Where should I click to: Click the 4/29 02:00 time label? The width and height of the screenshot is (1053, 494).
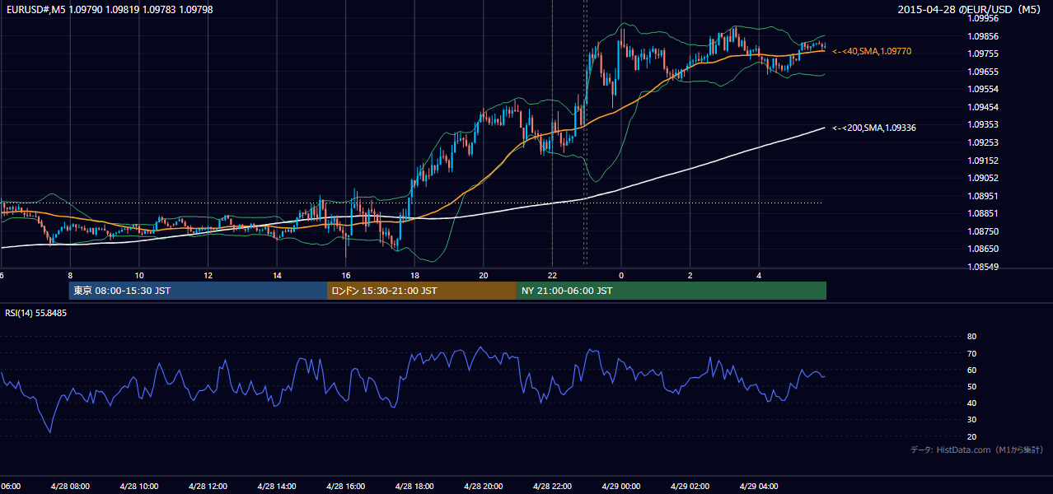(690, 486)
